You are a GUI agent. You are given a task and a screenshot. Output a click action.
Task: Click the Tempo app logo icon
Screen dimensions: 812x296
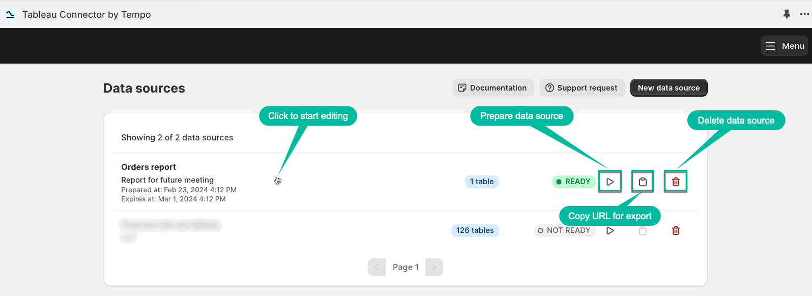point(10,14)
